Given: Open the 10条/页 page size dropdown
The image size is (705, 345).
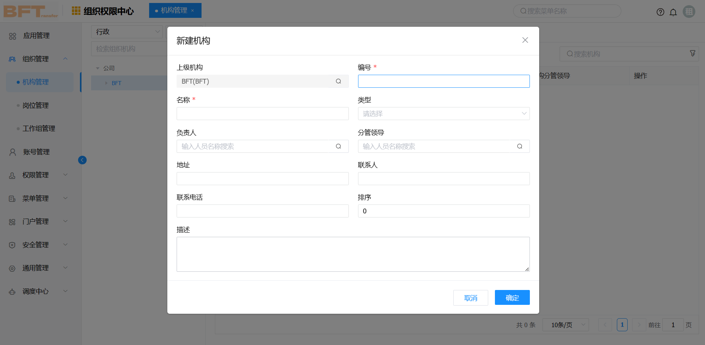Looking at the screenshot, I should [x=565, y=325].
